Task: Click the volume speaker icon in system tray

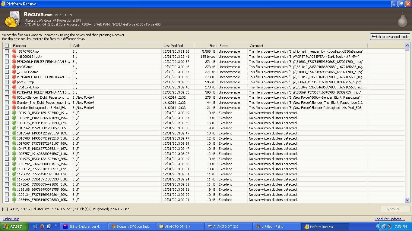Action: (389, 226)
